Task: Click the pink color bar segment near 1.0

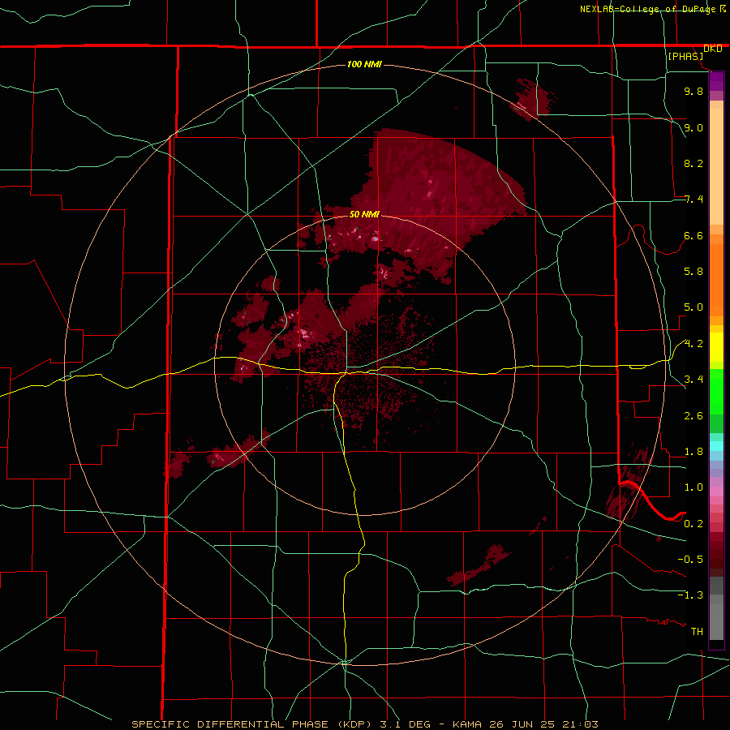Action: [x=716, y=492]
